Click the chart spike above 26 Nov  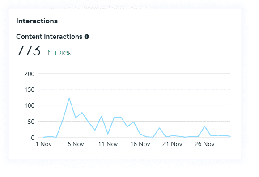click(x=205, y=126)
